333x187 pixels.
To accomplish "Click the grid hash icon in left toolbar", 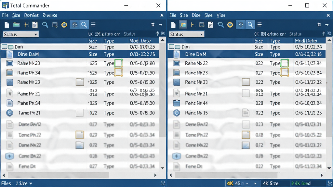I will tap(153, 25).
